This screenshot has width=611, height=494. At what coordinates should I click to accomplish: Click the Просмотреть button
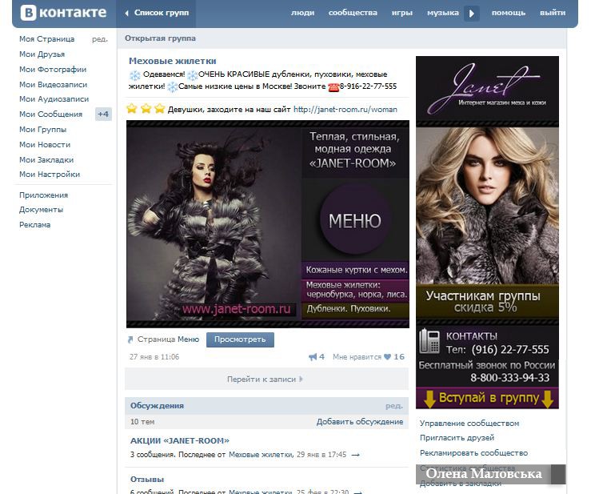click(x=240, y=339)
